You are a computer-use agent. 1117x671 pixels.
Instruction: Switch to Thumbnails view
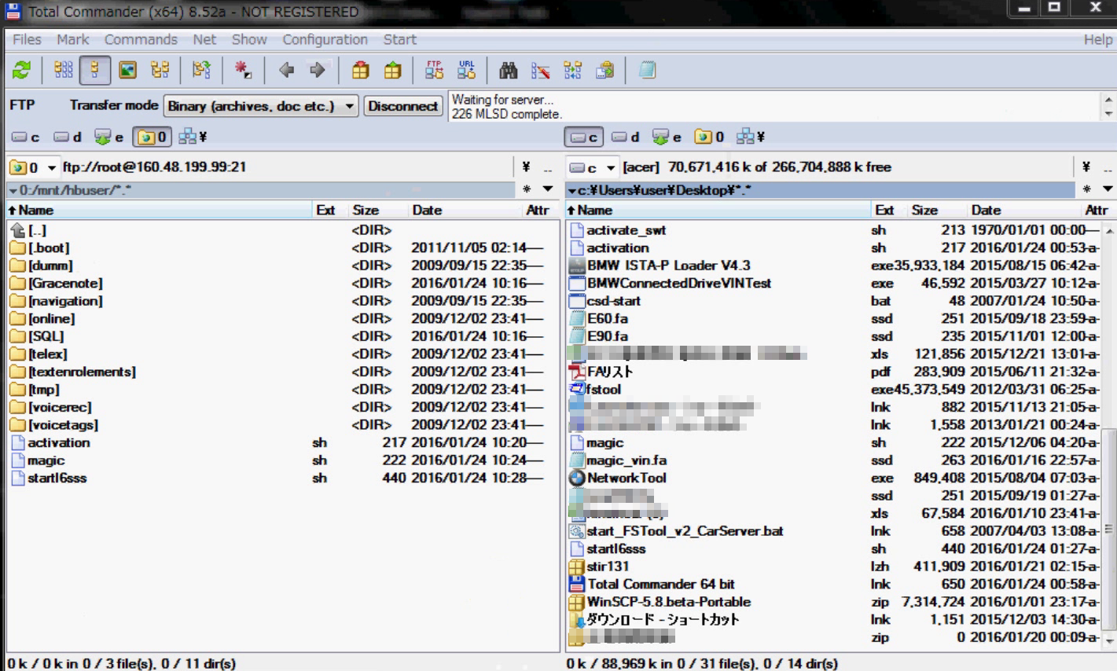[x=128, y=71]
